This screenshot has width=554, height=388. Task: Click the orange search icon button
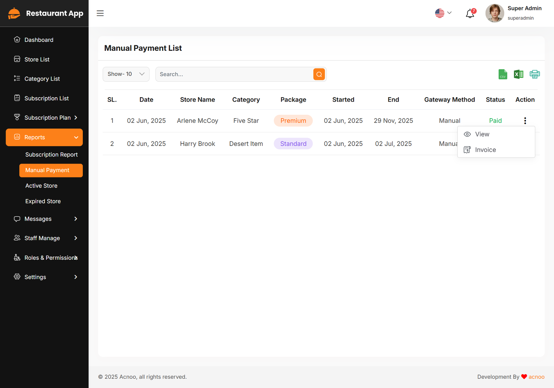[319, 74]
